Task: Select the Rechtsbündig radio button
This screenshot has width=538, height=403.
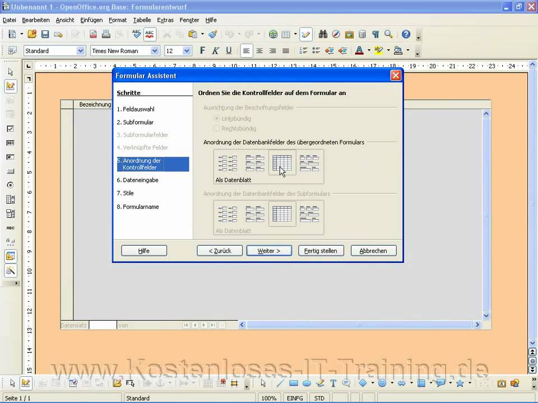Action: tap(216, 129)
